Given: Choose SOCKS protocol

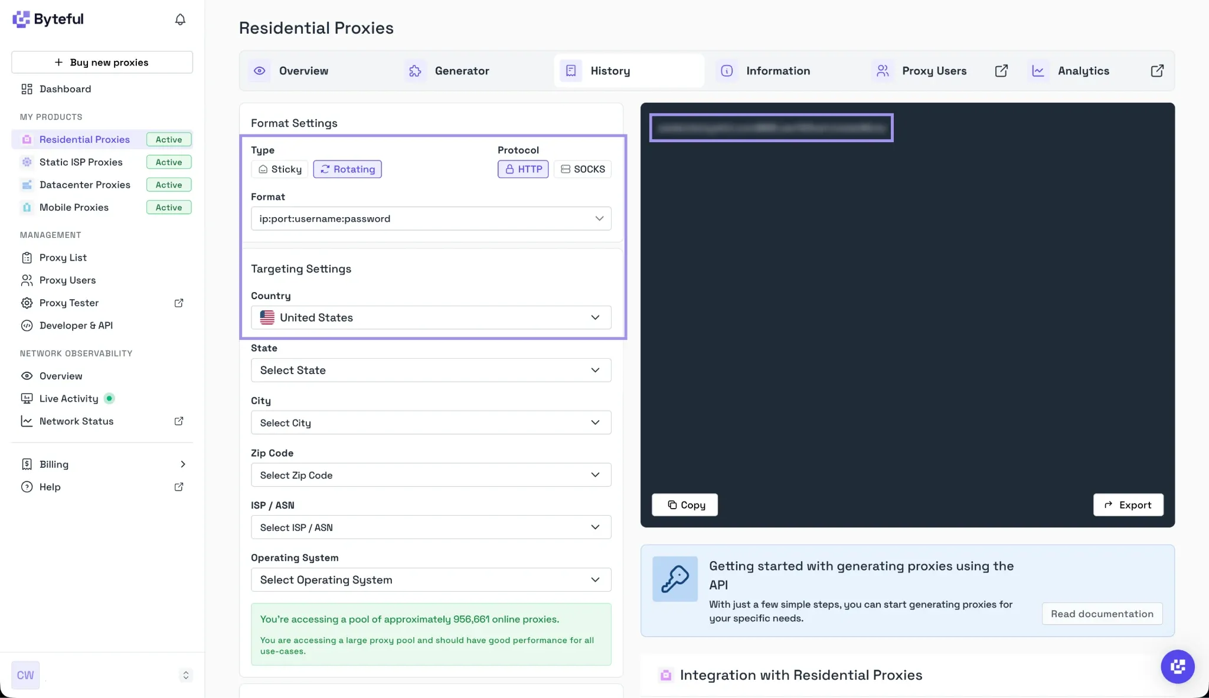Looking at the screenshot, I should click(582, 169).
